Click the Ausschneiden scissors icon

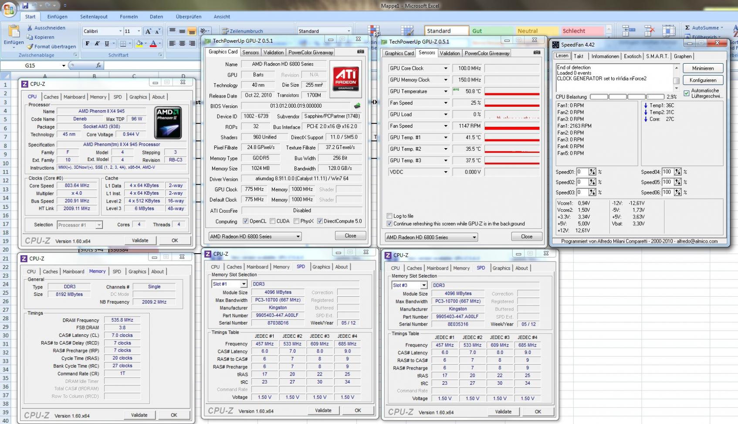click(30, 27)
